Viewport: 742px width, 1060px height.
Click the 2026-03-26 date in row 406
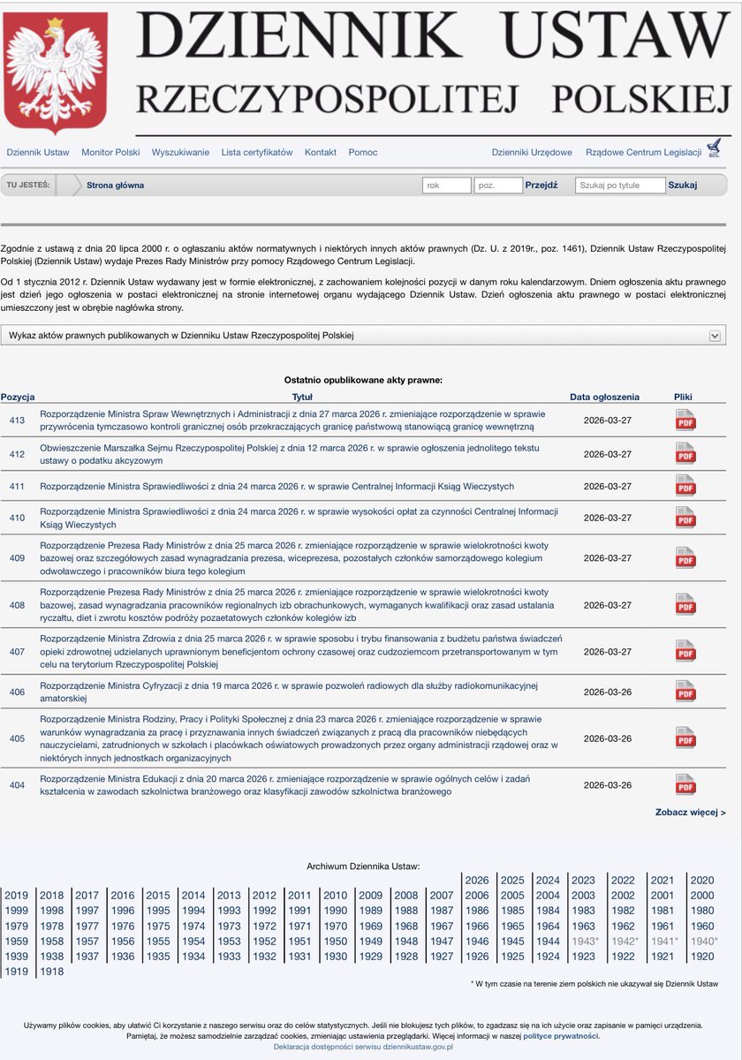tap(609, 692)
